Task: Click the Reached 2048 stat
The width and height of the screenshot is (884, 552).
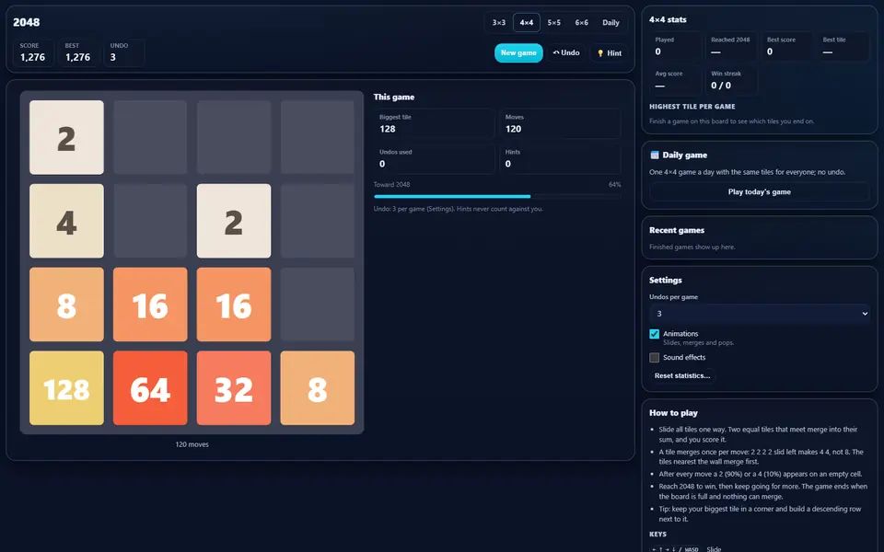Action: click(x=731, y=46)
